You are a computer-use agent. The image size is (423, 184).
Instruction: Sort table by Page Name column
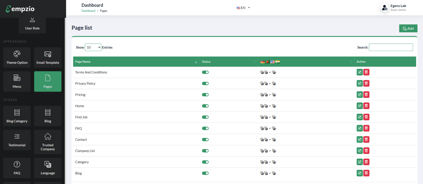tap(136, 61)
